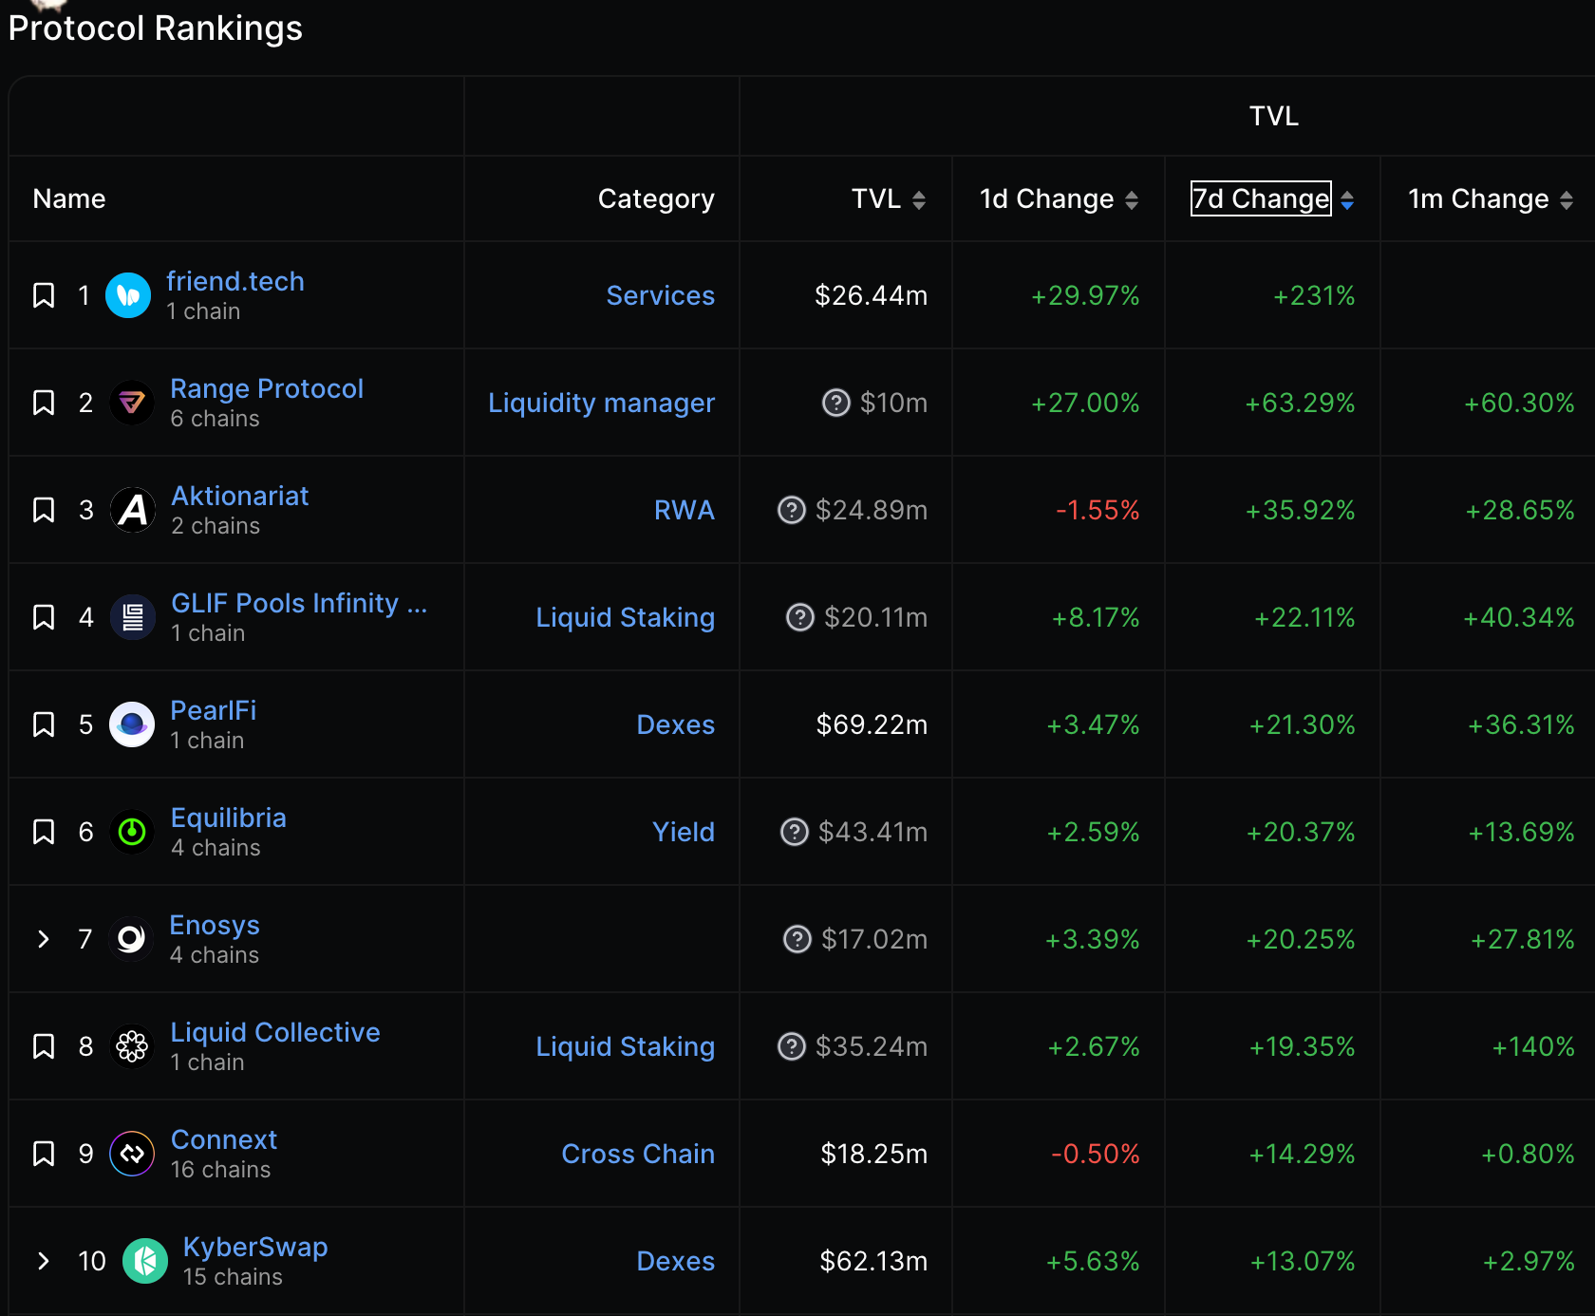Open the friend.tech protocol page

pyautogui.click(x=235, y=281)
